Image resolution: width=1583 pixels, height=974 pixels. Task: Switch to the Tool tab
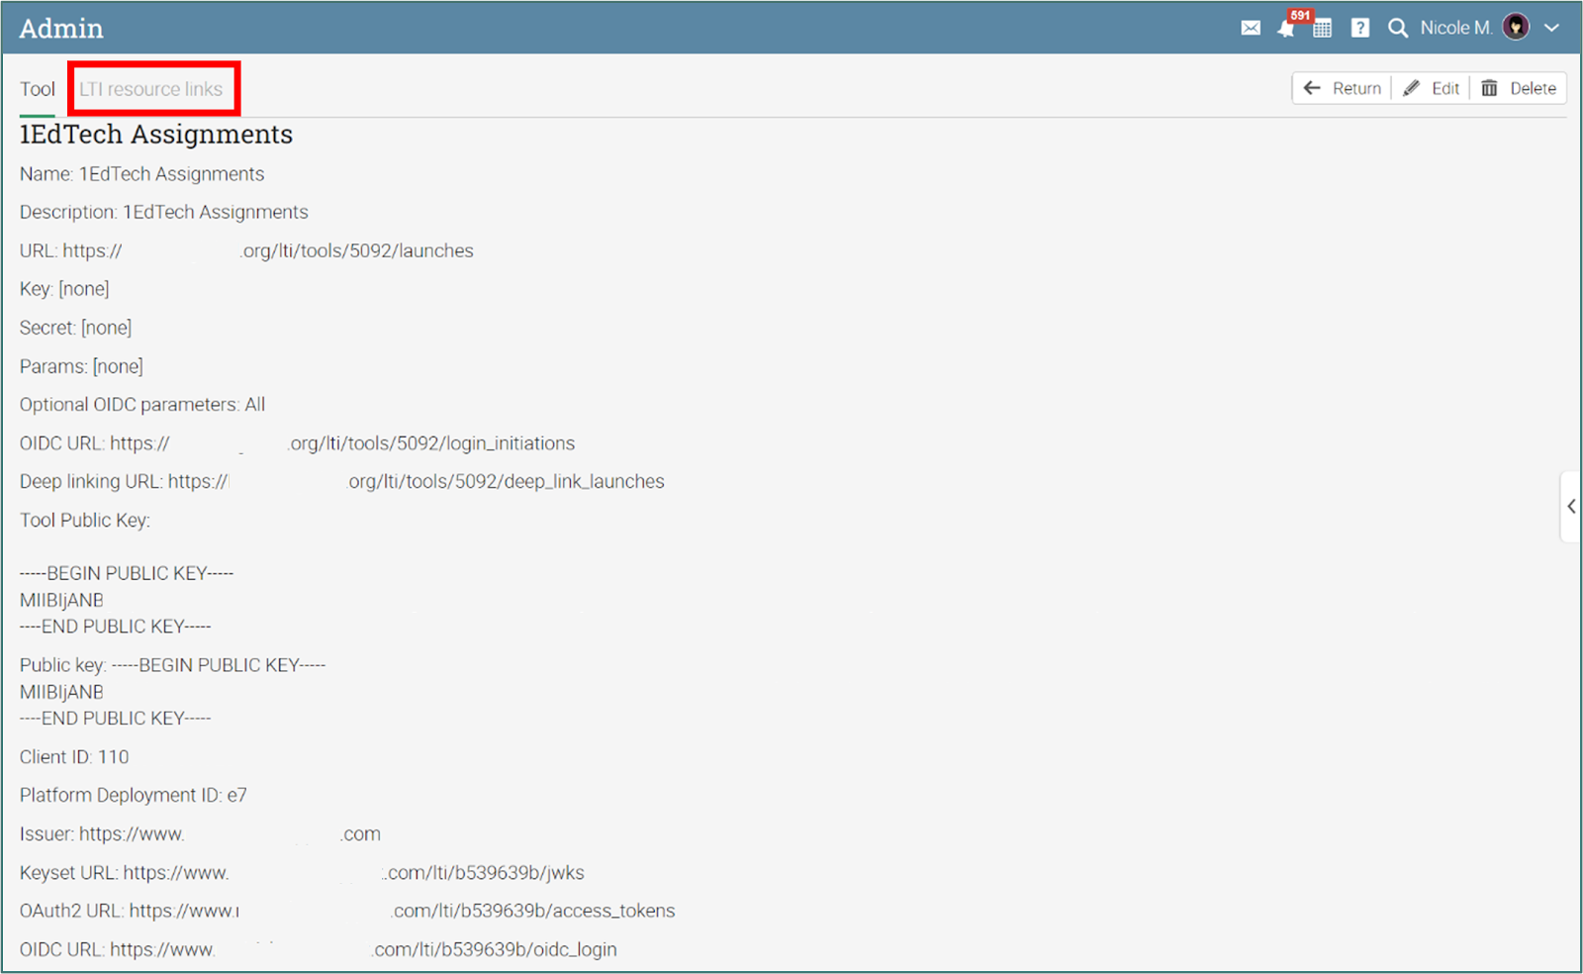click(x=38, y=89)
